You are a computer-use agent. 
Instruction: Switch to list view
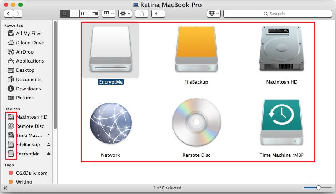[74, 14]
